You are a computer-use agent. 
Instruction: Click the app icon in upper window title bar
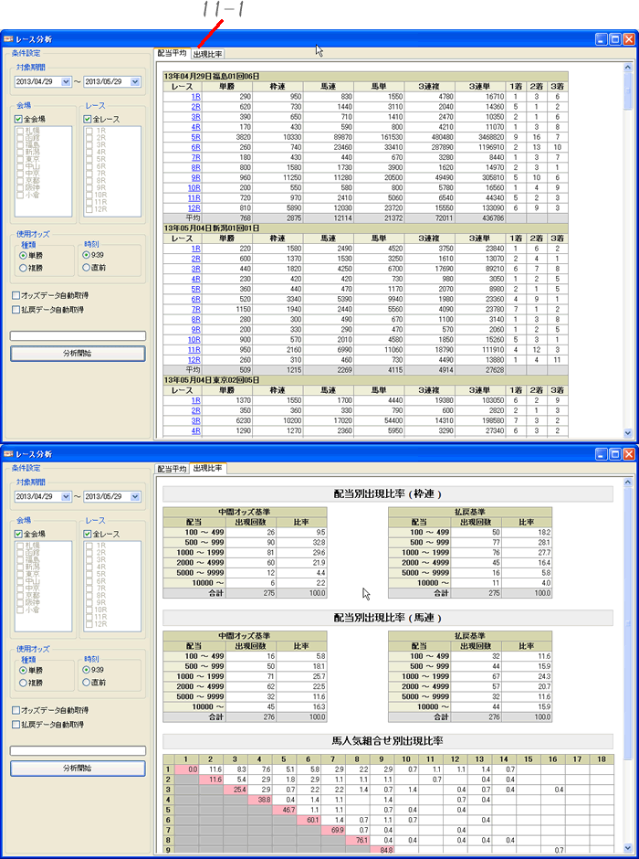pyautogui.click(x=8, y=39)
